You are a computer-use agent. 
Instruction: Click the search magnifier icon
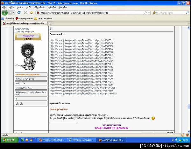pos(187,13)
